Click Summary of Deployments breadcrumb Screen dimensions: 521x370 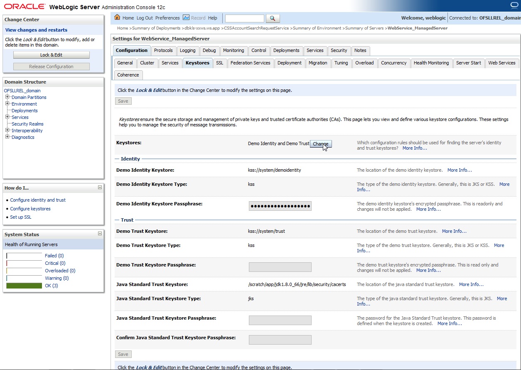tap(156, 28)
